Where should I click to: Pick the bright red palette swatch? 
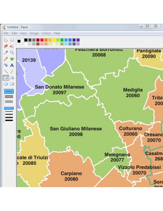[42, 40]
